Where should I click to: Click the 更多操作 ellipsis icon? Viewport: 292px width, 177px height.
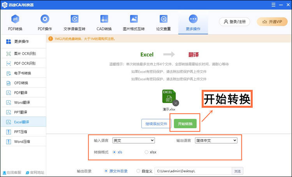tap(193, 19)
